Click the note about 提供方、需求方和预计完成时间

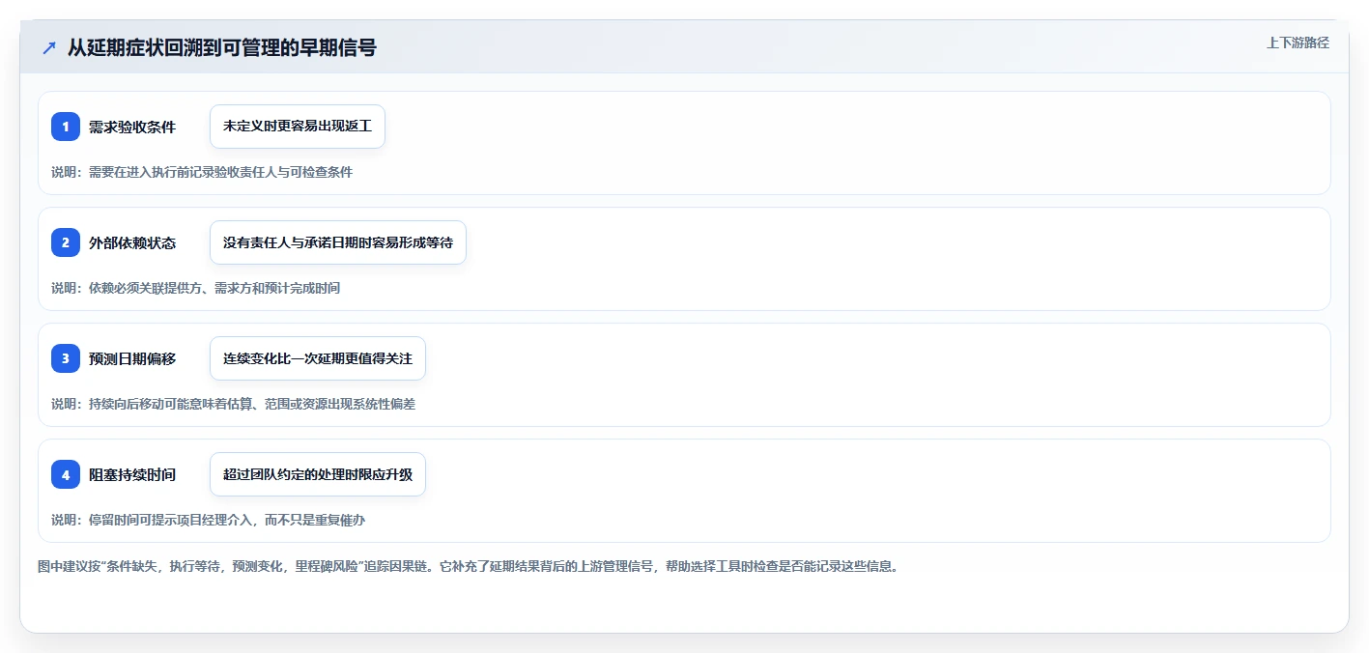pos(196,288)
